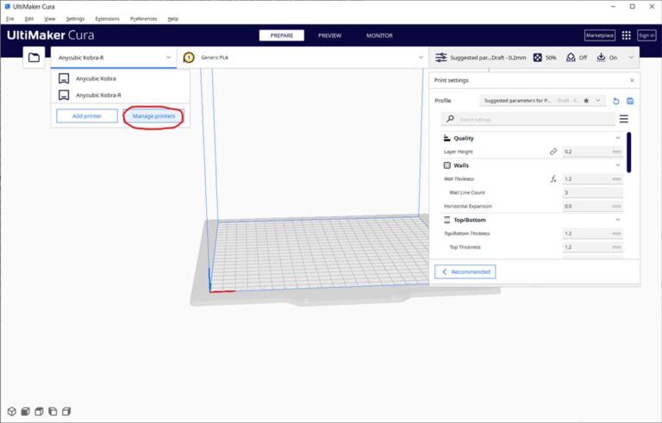Screen dimensions: 662x423
Task: Go back to Recommended settings
Action: coord(465,272)
